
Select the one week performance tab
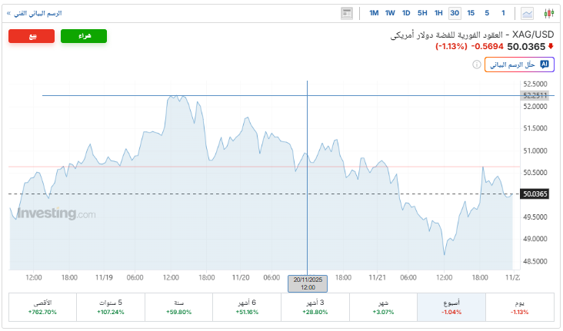tap(451, 307)
